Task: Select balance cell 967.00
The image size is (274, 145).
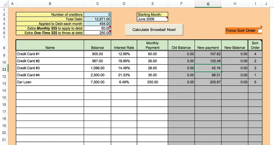Action: [x=97, y=61]
